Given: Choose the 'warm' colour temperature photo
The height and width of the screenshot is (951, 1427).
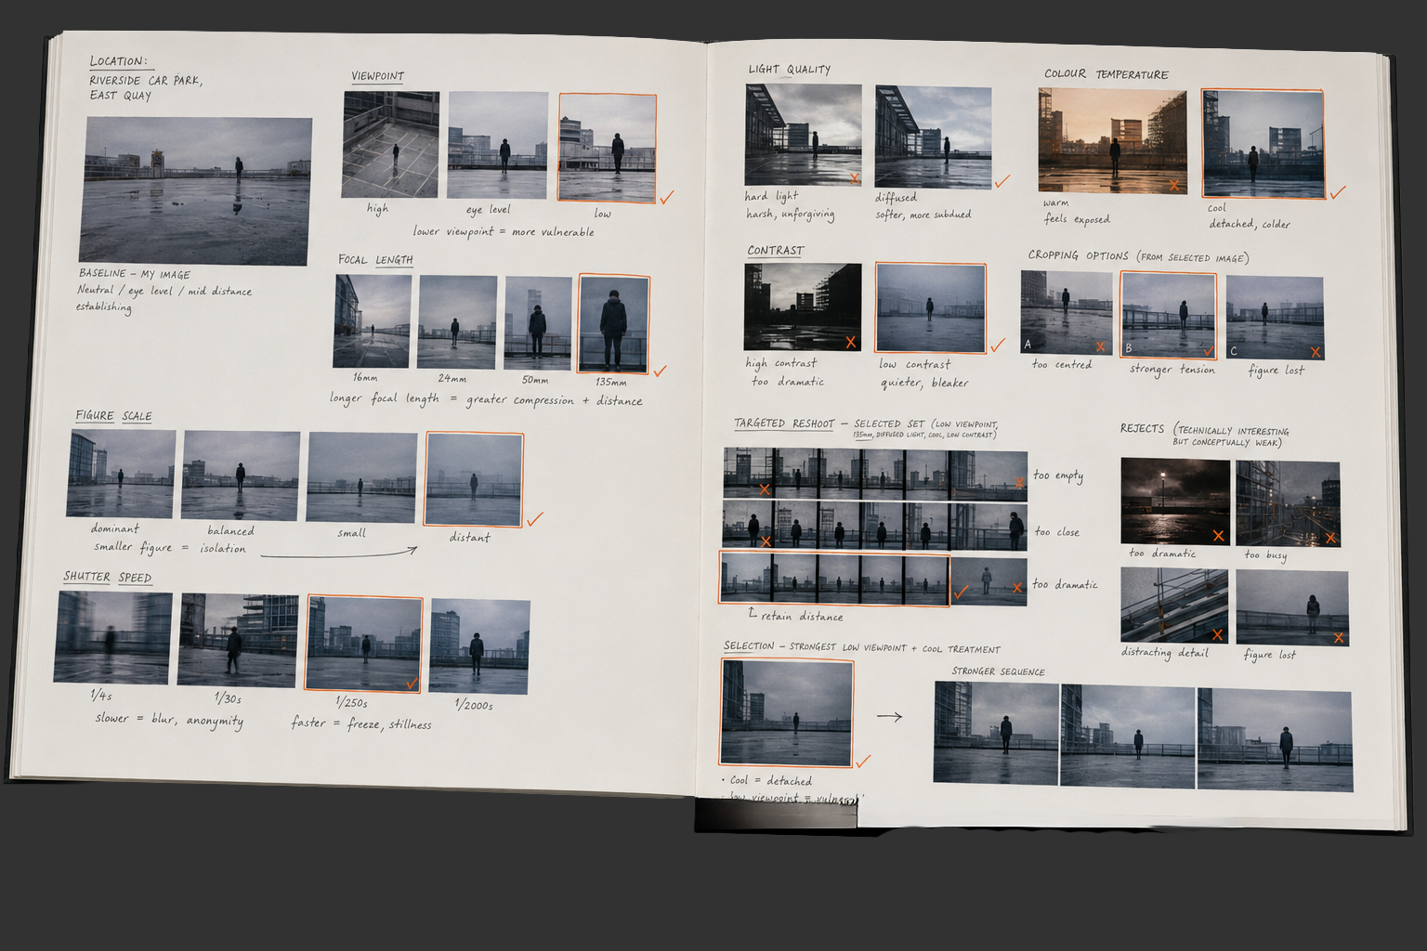Looking at the screenshot, I should coord(1112,141).
